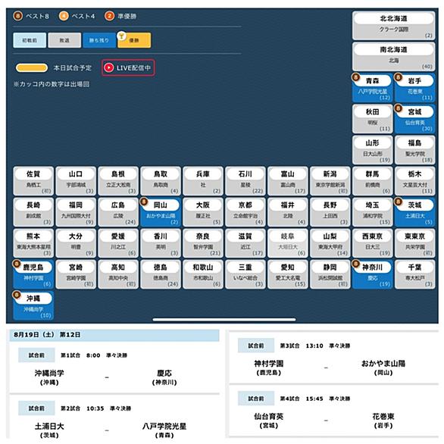444x444 pixels.
Task: Open the 秋田 prefecture card
Action: [x=372, y=119]
